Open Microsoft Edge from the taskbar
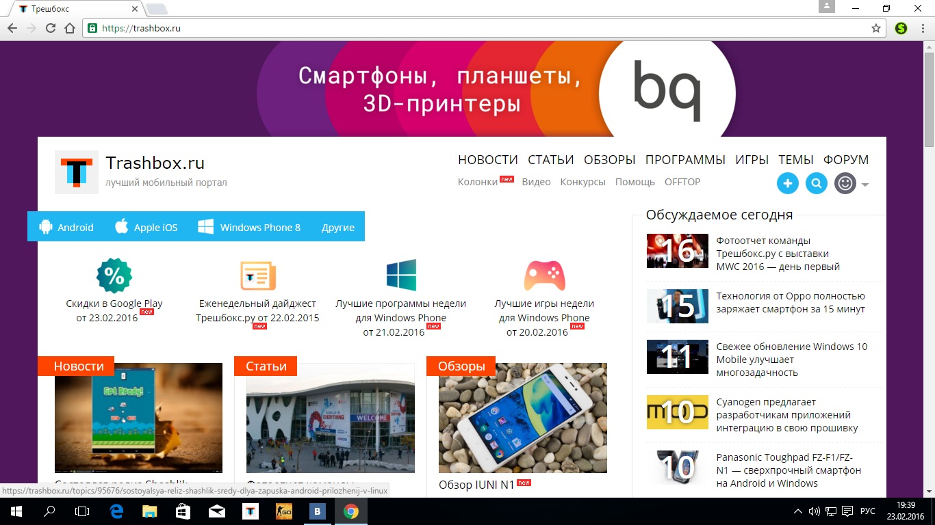Screen dimensions: 935x525 (116, 511)
